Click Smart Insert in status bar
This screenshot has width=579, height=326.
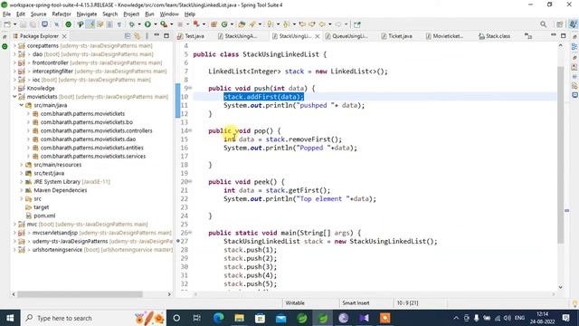coord(356,302)
